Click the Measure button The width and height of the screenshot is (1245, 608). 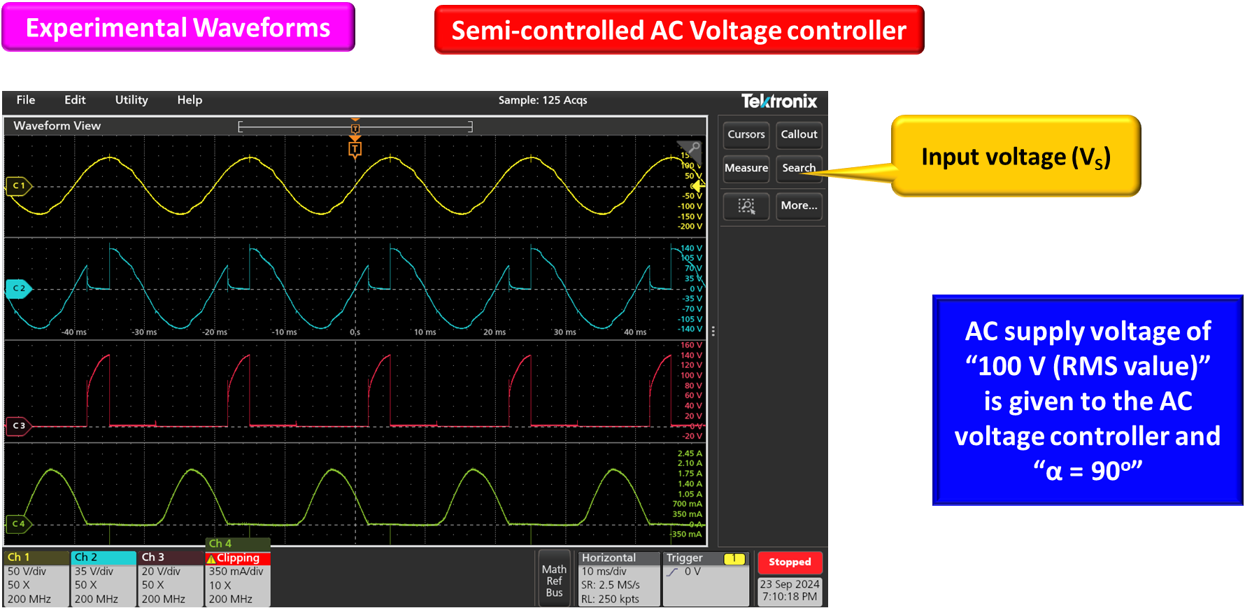point(746,168)
